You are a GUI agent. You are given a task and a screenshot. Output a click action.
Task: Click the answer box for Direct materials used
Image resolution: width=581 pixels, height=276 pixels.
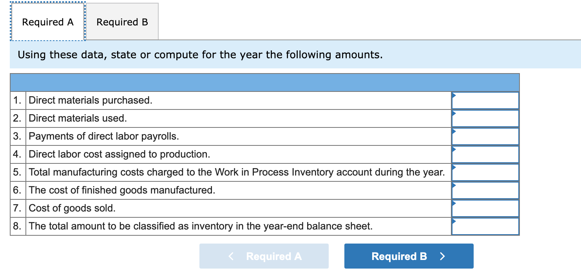click(487, 118)
